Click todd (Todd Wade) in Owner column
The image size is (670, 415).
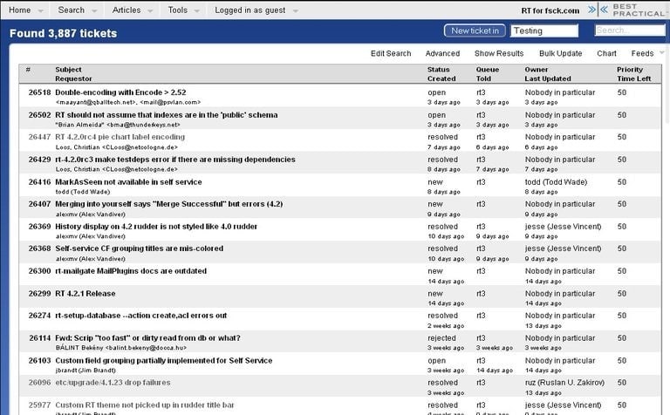click(556, 182)
